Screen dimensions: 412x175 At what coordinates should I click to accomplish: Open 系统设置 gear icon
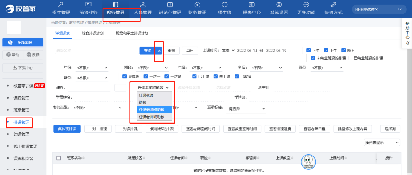click(279, 5)
